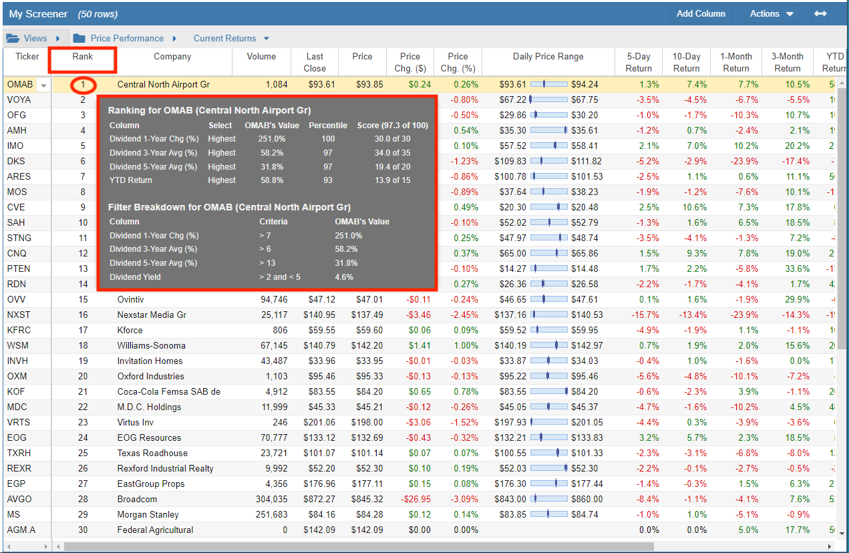849x553 pixels.
Task: Sort by the Volume column header
Action: tap(261, 57)
